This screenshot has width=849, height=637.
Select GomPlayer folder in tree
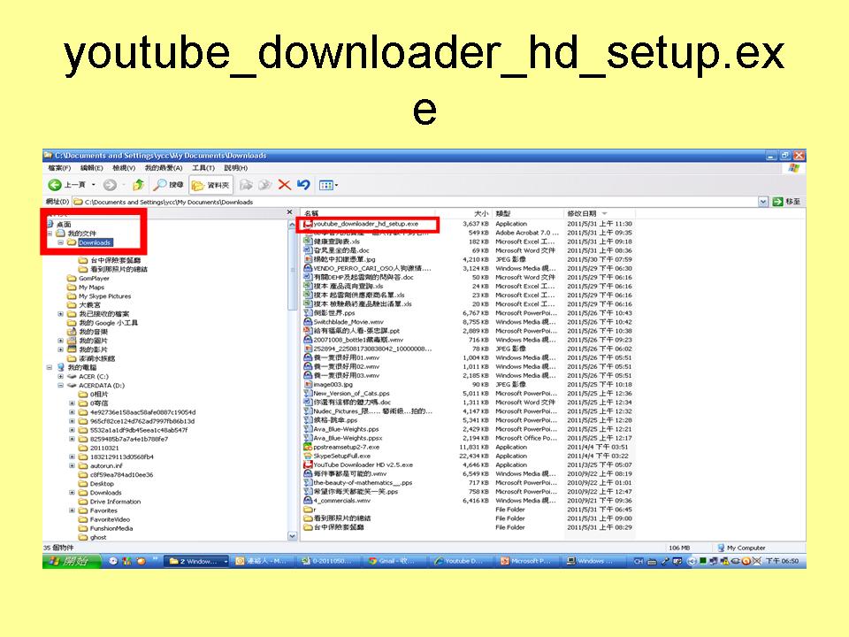click(x=88, y=279)
